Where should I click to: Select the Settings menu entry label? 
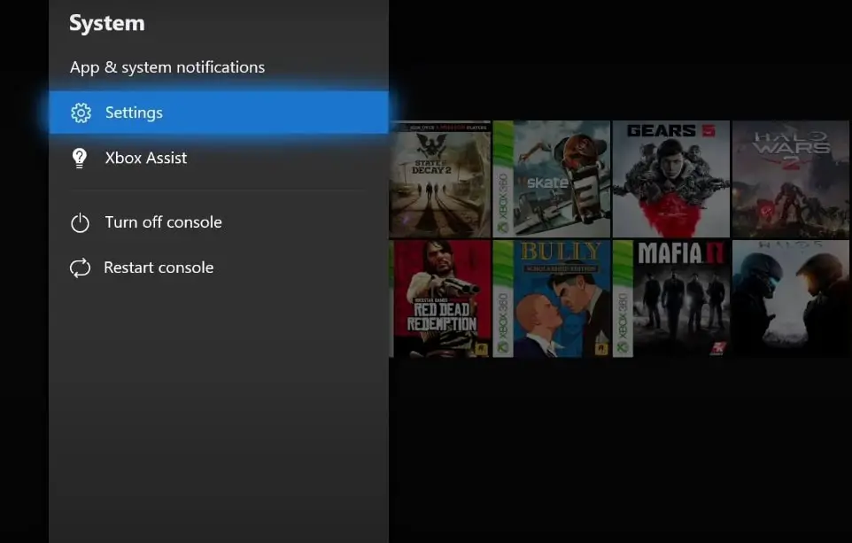(134, 112)
